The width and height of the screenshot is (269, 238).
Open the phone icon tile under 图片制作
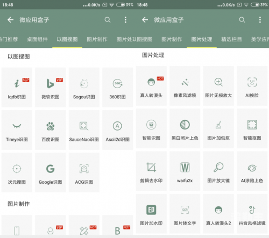(17, 226)
